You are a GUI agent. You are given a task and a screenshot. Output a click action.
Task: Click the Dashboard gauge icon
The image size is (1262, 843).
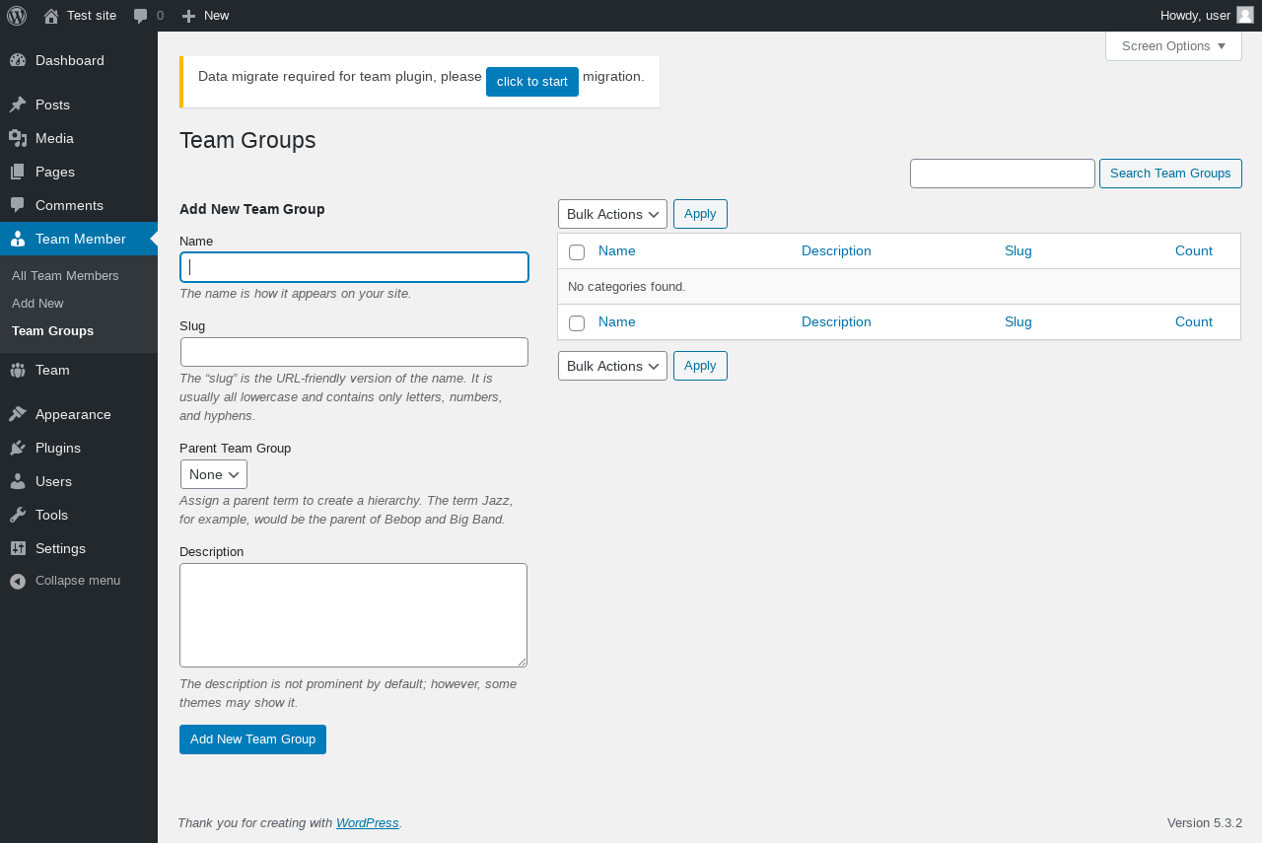coord(18,60)
